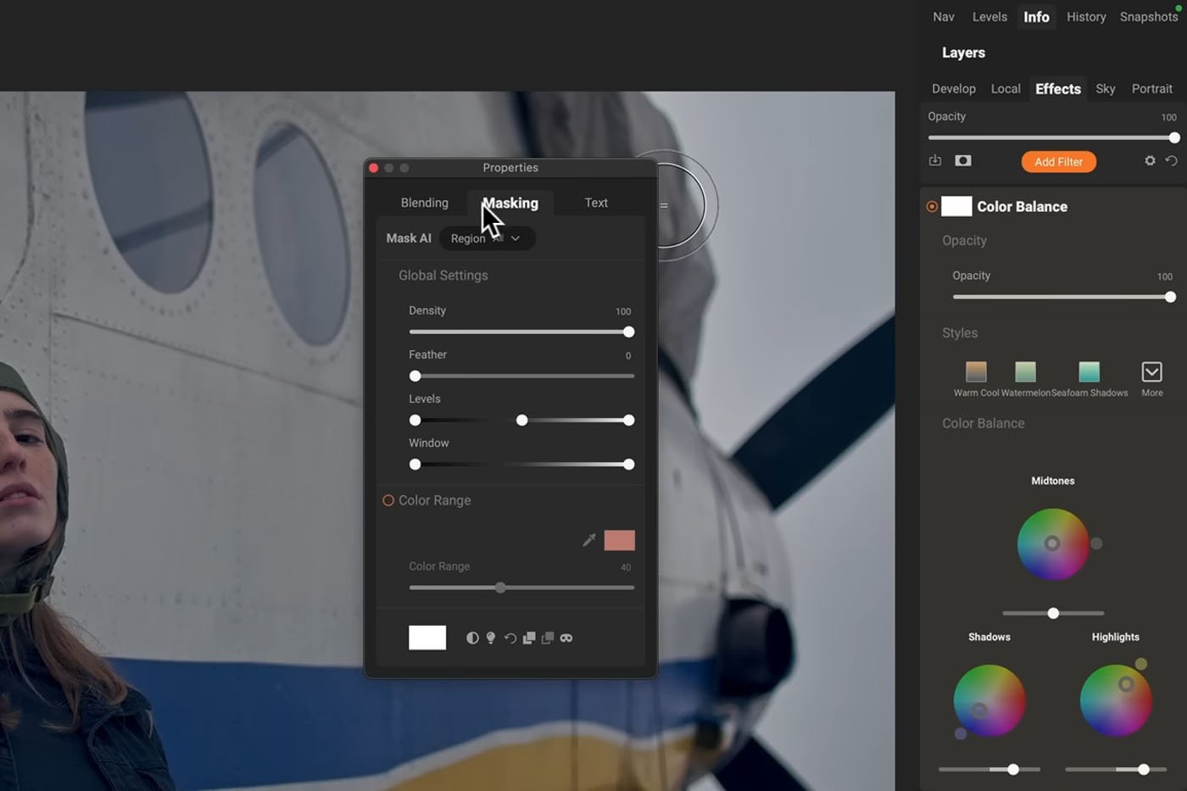This screenshot has width=1187, height=791.
Task: Click the Color Range amount slider handle
Action: (x=500, y=587)
